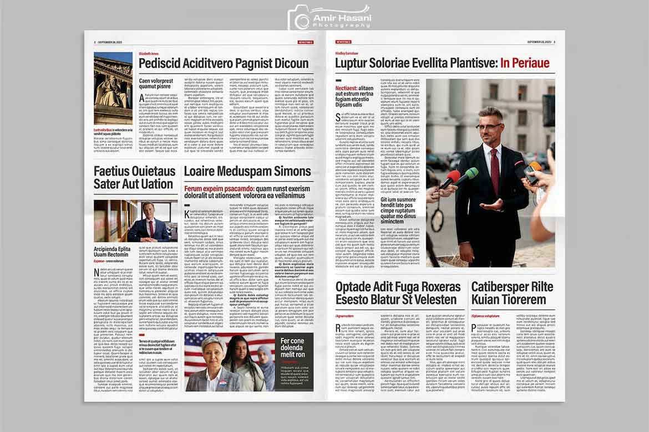Click the photo of women with American flag

(229, 362)
